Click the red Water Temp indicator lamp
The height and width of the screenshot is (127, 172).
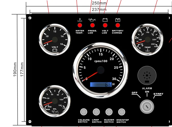point(80,25)
